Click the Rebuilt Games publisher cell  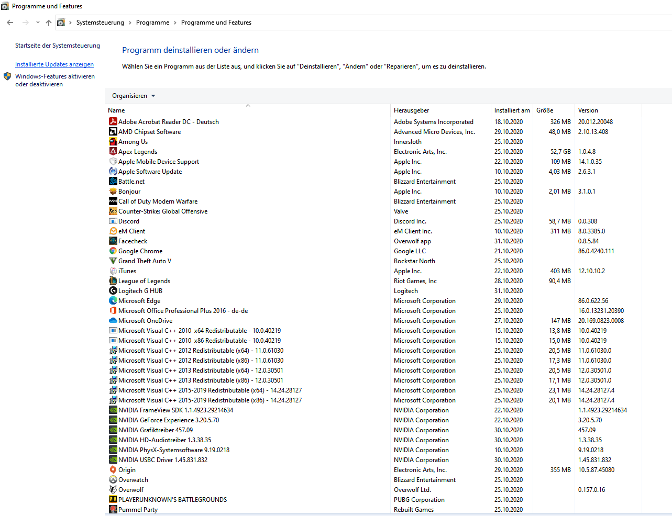(x=414, y=509)
